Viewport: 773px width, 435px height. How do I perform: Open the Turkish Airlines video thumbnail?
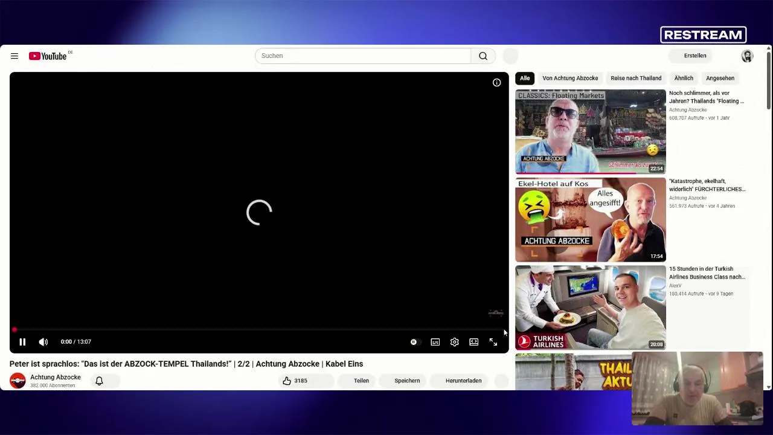591,308
